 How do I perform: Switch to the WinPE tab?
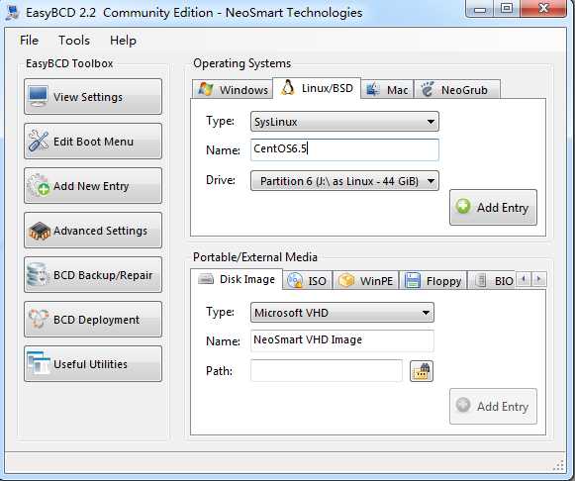tap(365, 281)
